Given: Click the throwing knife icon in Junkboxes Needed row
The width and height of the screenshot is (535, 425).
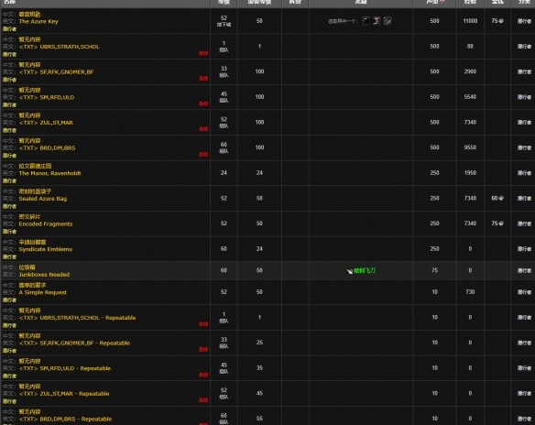Looking at the screenshot, I should pyautogui.click(x=350, y=271).
